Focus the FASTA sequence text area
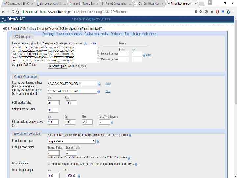This screenshot has width=237, height=178. 54,54
